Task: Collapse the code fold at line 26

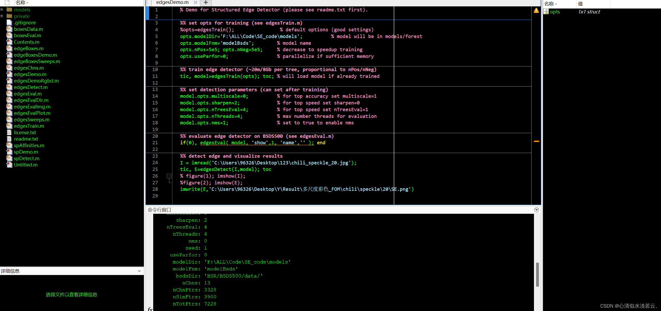Action: point(169,176)
